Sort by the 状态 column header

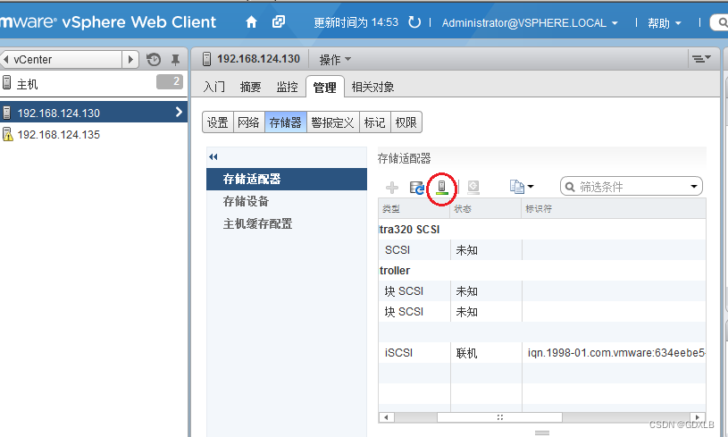(486, 209)
